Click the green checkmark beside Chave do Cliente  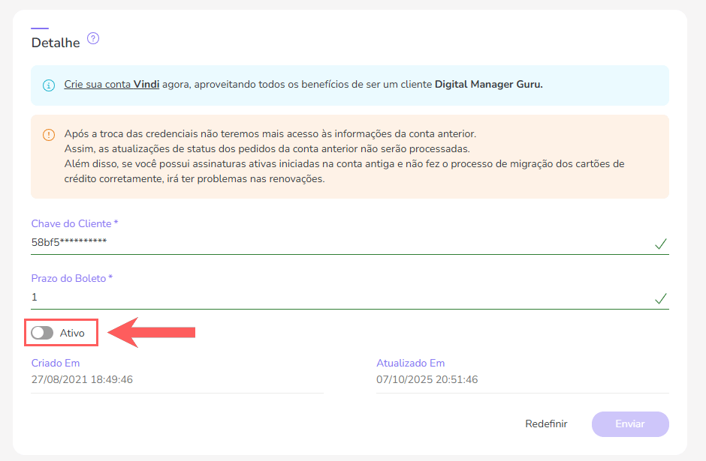pyautogui.click(x=660, y=243)
